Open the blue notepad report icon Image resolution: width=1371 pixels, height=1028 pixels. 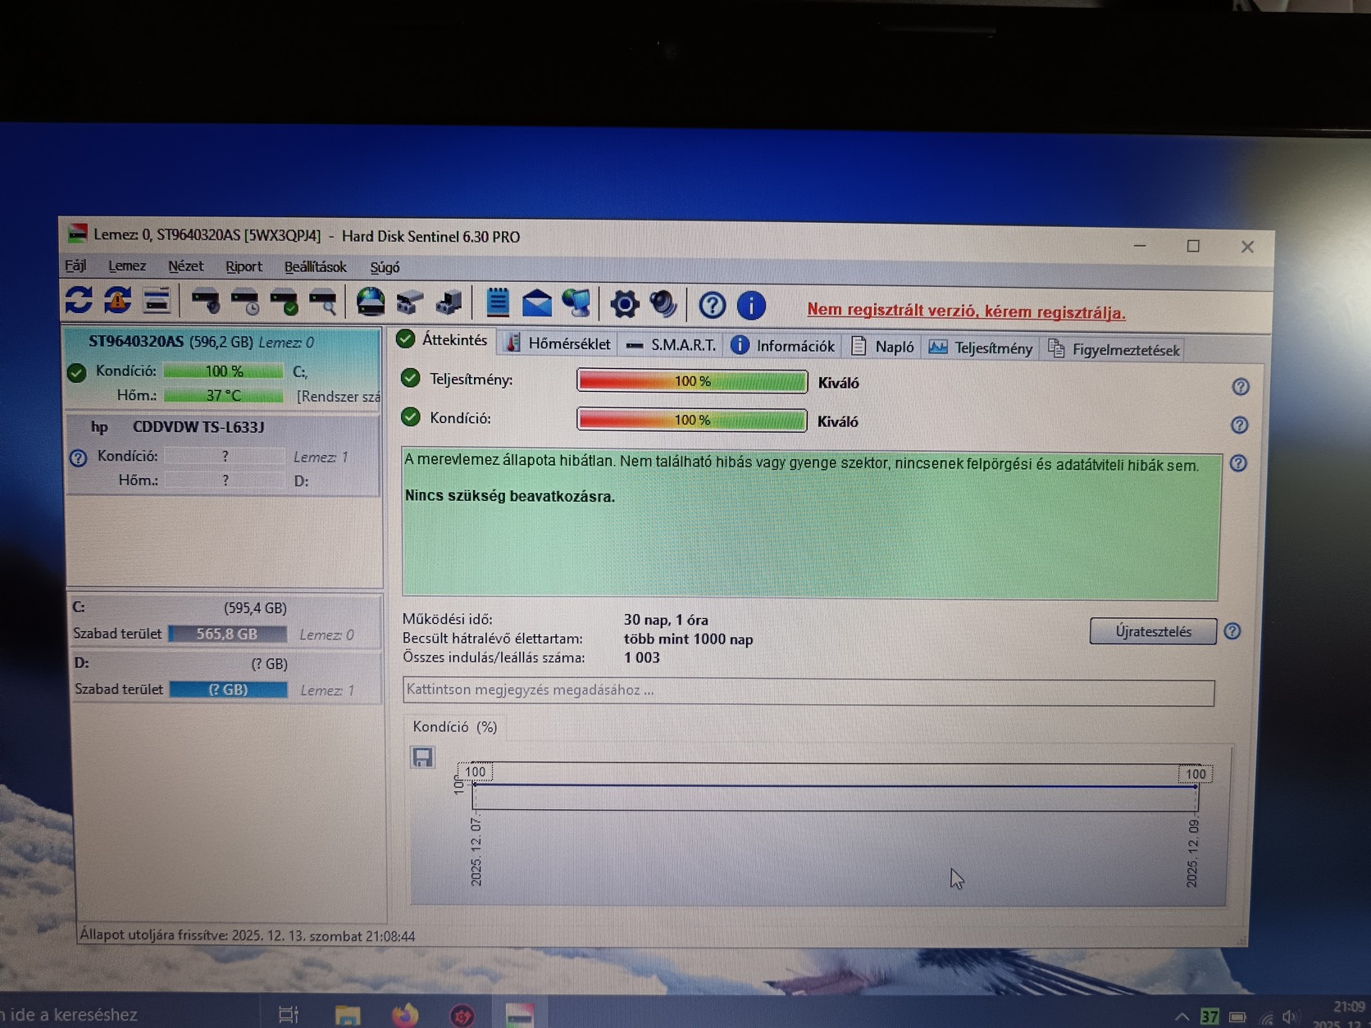pyautogui.click(x=497, y=302)
